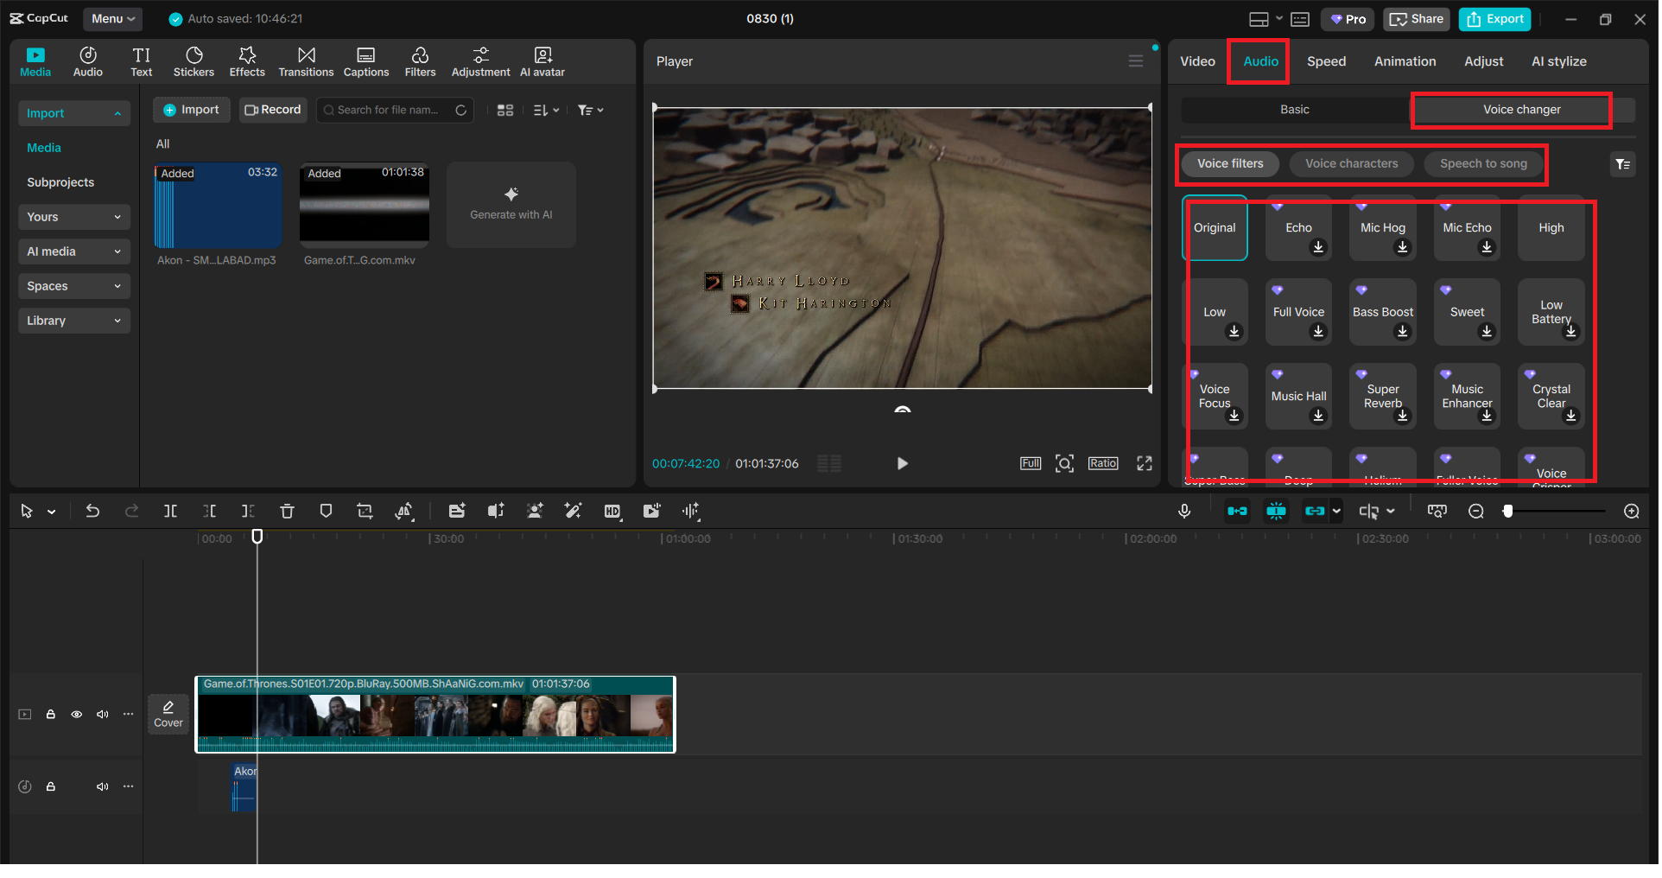Open the player menu (three lines)

pyautogui.click(x=1136, y=61)
